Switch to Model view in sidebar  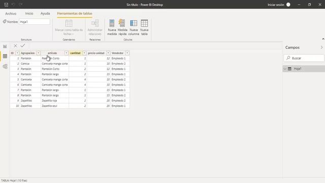[x=5, y=66]
